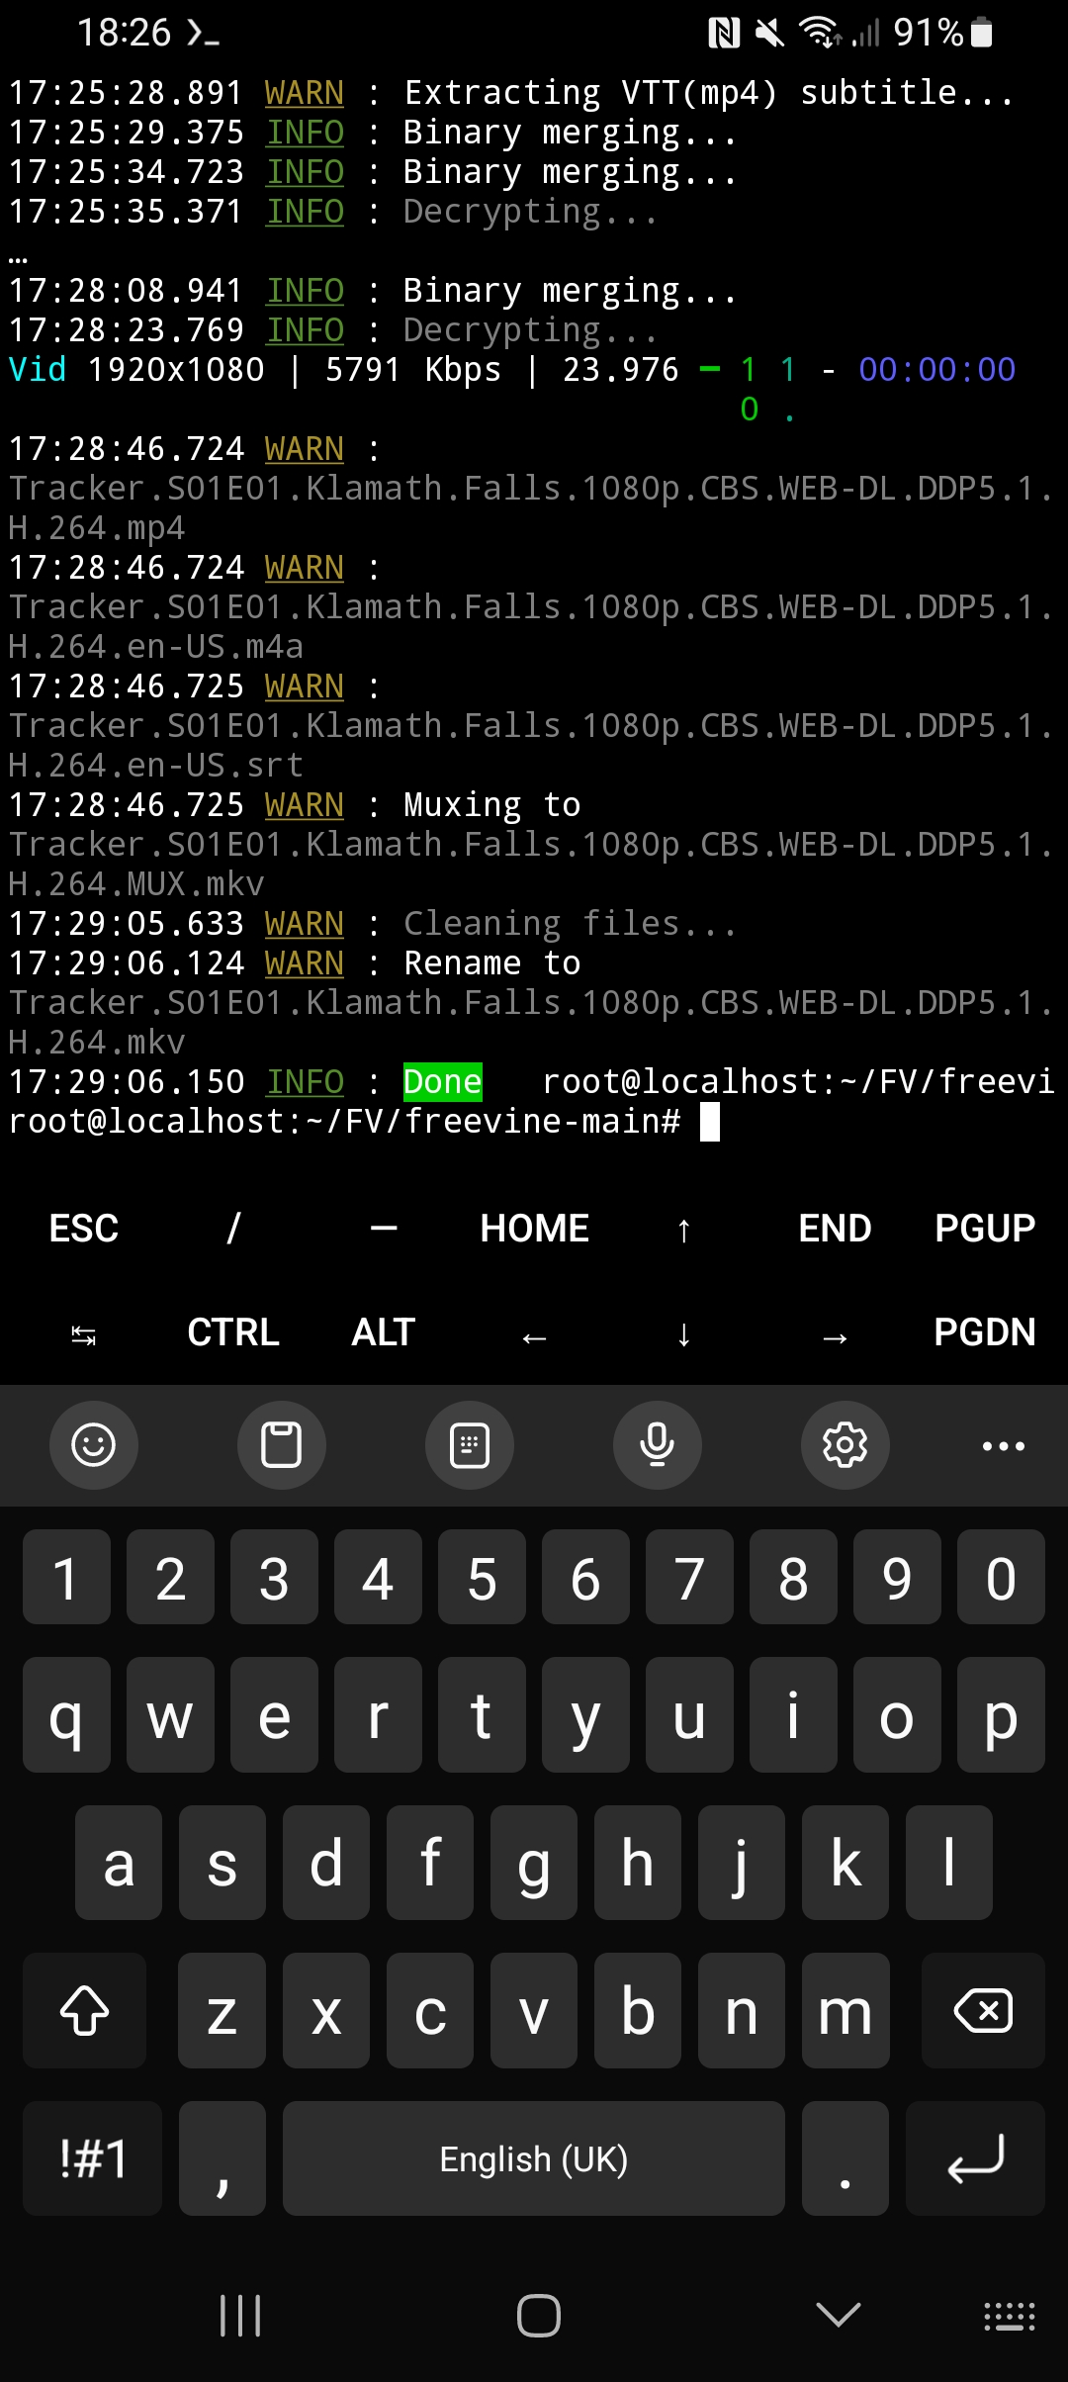Open keyboard settings gear icon

(845, 1445)
